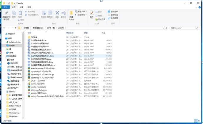The width and height of the screenshot is (203, 124).
Task: Click the navigation pane vertical scrollbar
Action: pyautogui.click(x=23, y=57)
